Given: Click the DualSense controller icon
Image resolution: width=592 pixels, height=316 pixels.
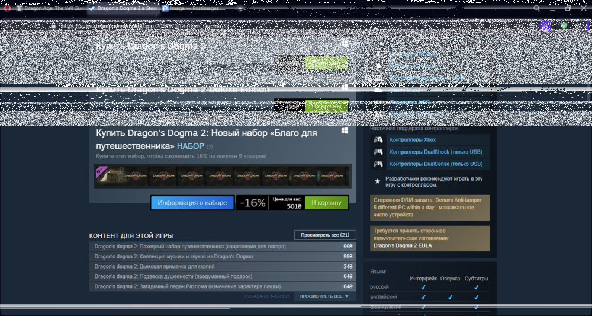Looking at the screenshot, I should (x=378, y=164).
